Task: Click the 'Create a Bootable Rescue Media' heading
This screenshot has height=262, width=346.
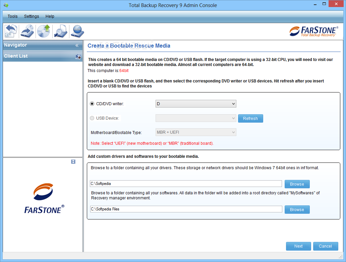Action: pos(129,46)
